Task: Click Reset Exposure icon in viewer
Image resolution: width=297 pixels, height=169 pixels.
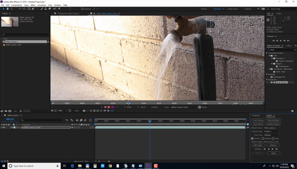Action: (x=108, y=111)
